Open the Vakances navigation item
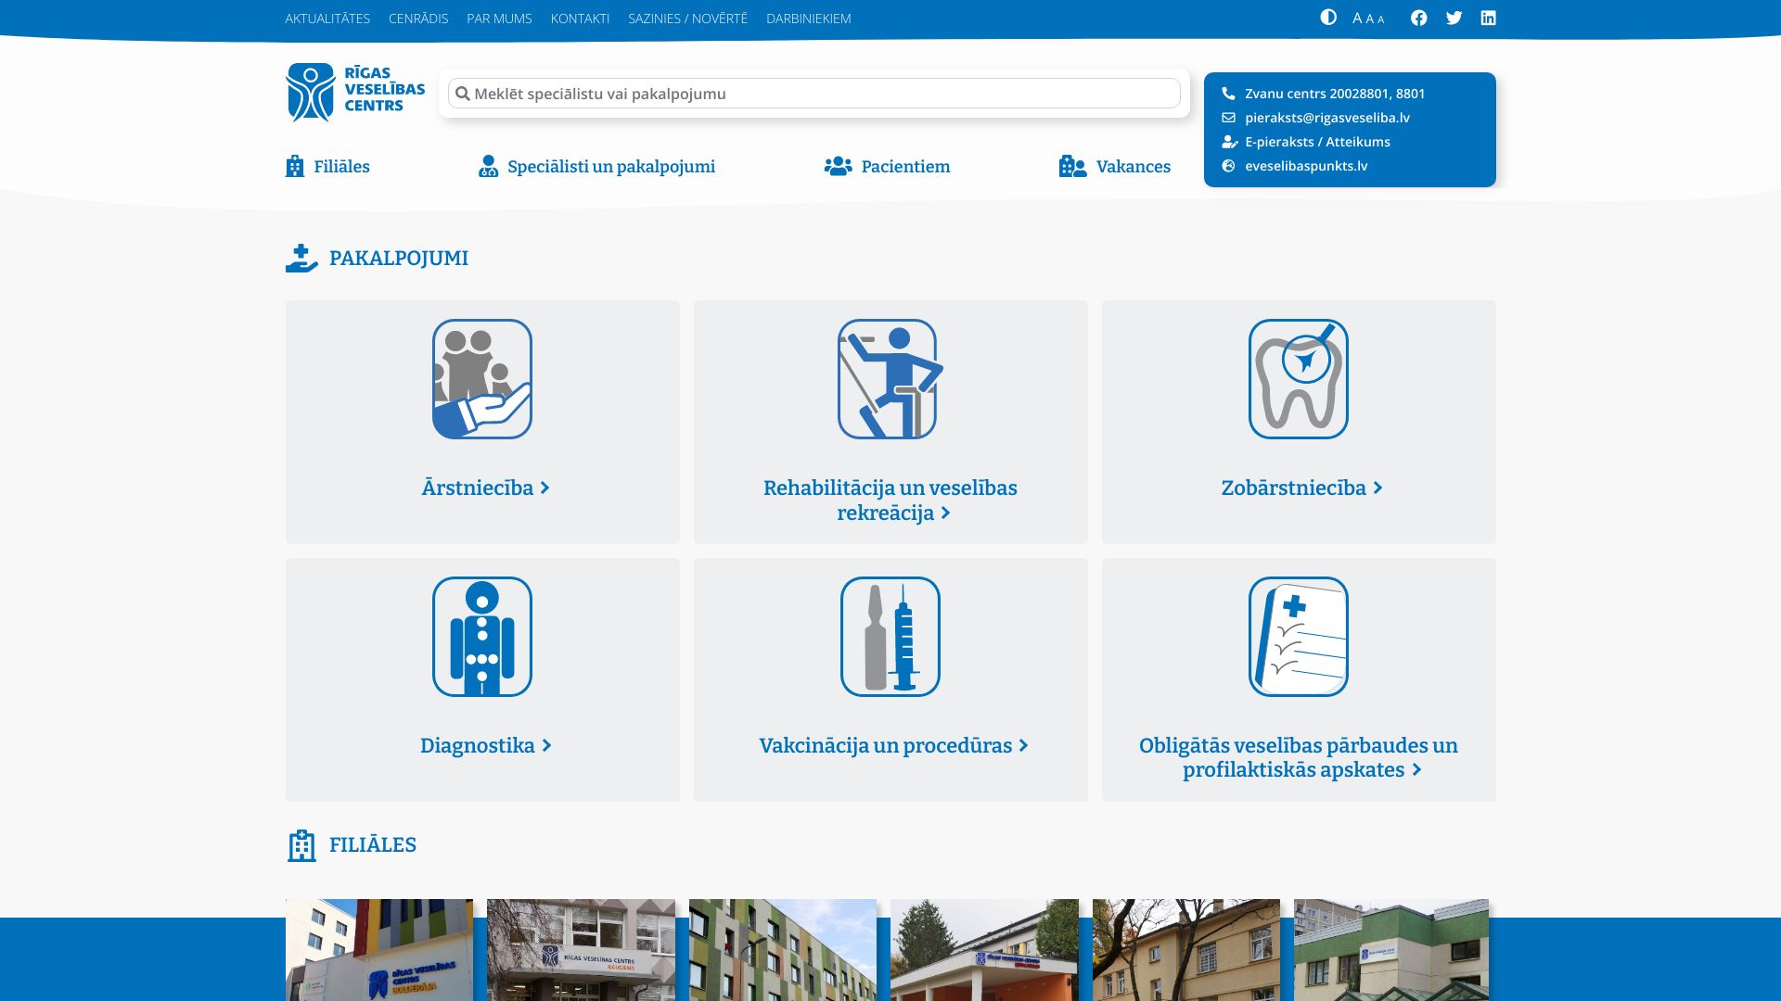The height and width of the screenshot is (1001, 1781). pyautogui.click(x=1114, y=166)
